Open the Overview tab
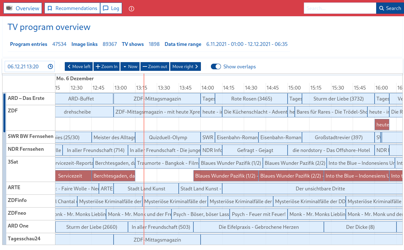 23,8
